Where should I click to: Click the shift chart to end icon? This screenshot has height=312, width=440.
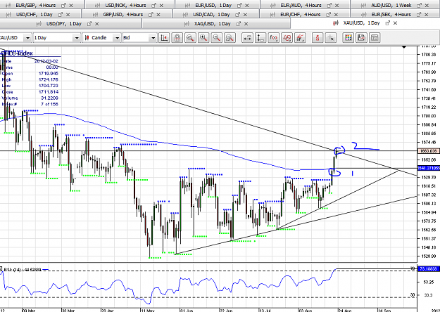click(164, 37)
